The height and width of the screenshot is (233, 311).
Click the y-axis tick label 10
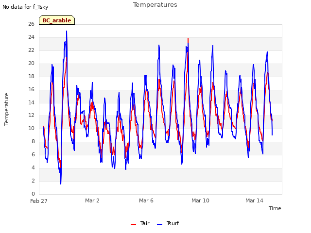tap(31, 128)
